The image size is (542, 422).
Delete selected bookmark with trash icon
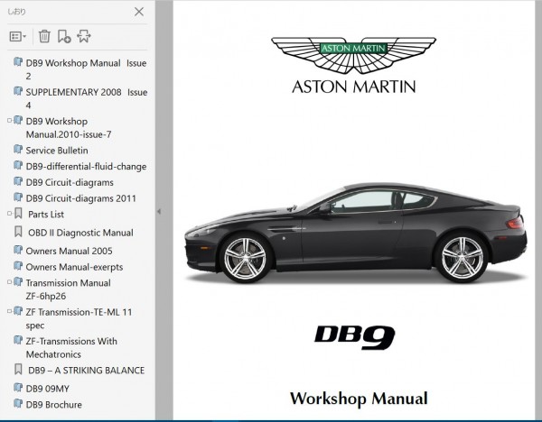(44, 36)
